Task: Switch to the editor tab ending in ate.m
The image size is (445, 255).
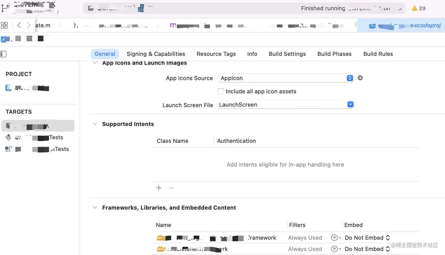Action: click(42, 26)
